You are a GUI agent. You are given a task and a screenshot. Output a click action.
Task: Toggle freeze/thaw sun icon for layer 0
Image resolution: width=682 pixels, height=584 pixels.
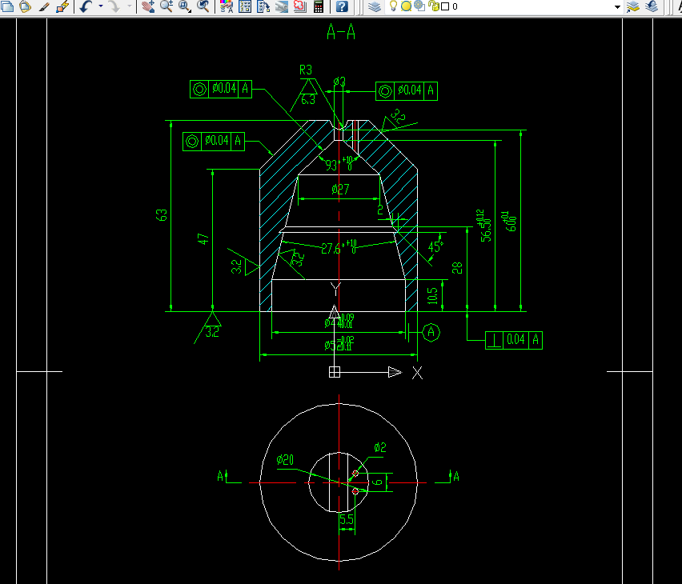407,6
